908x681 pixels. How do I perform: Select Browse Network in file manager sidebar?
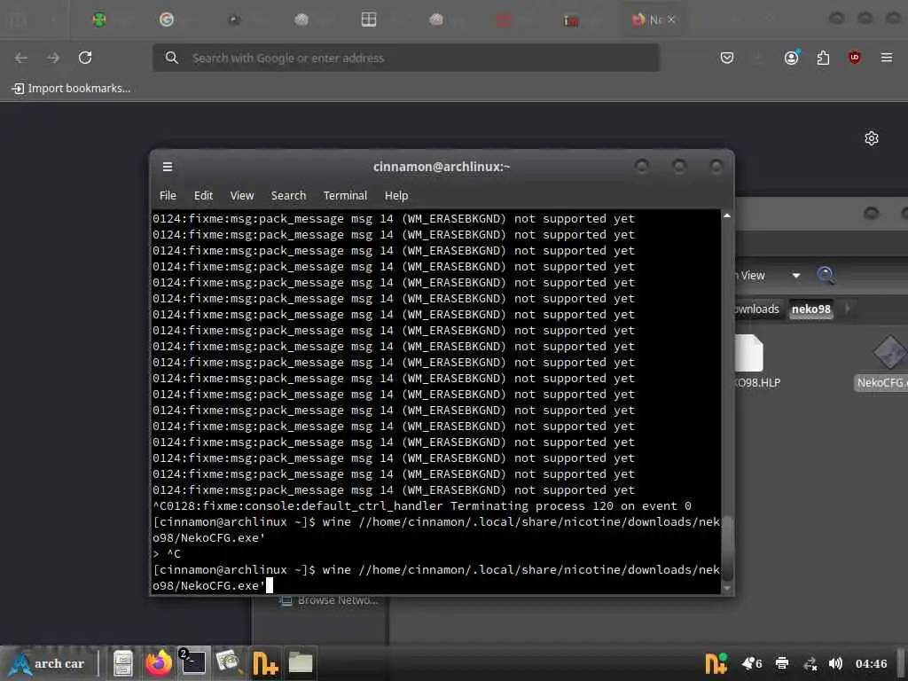329,600
